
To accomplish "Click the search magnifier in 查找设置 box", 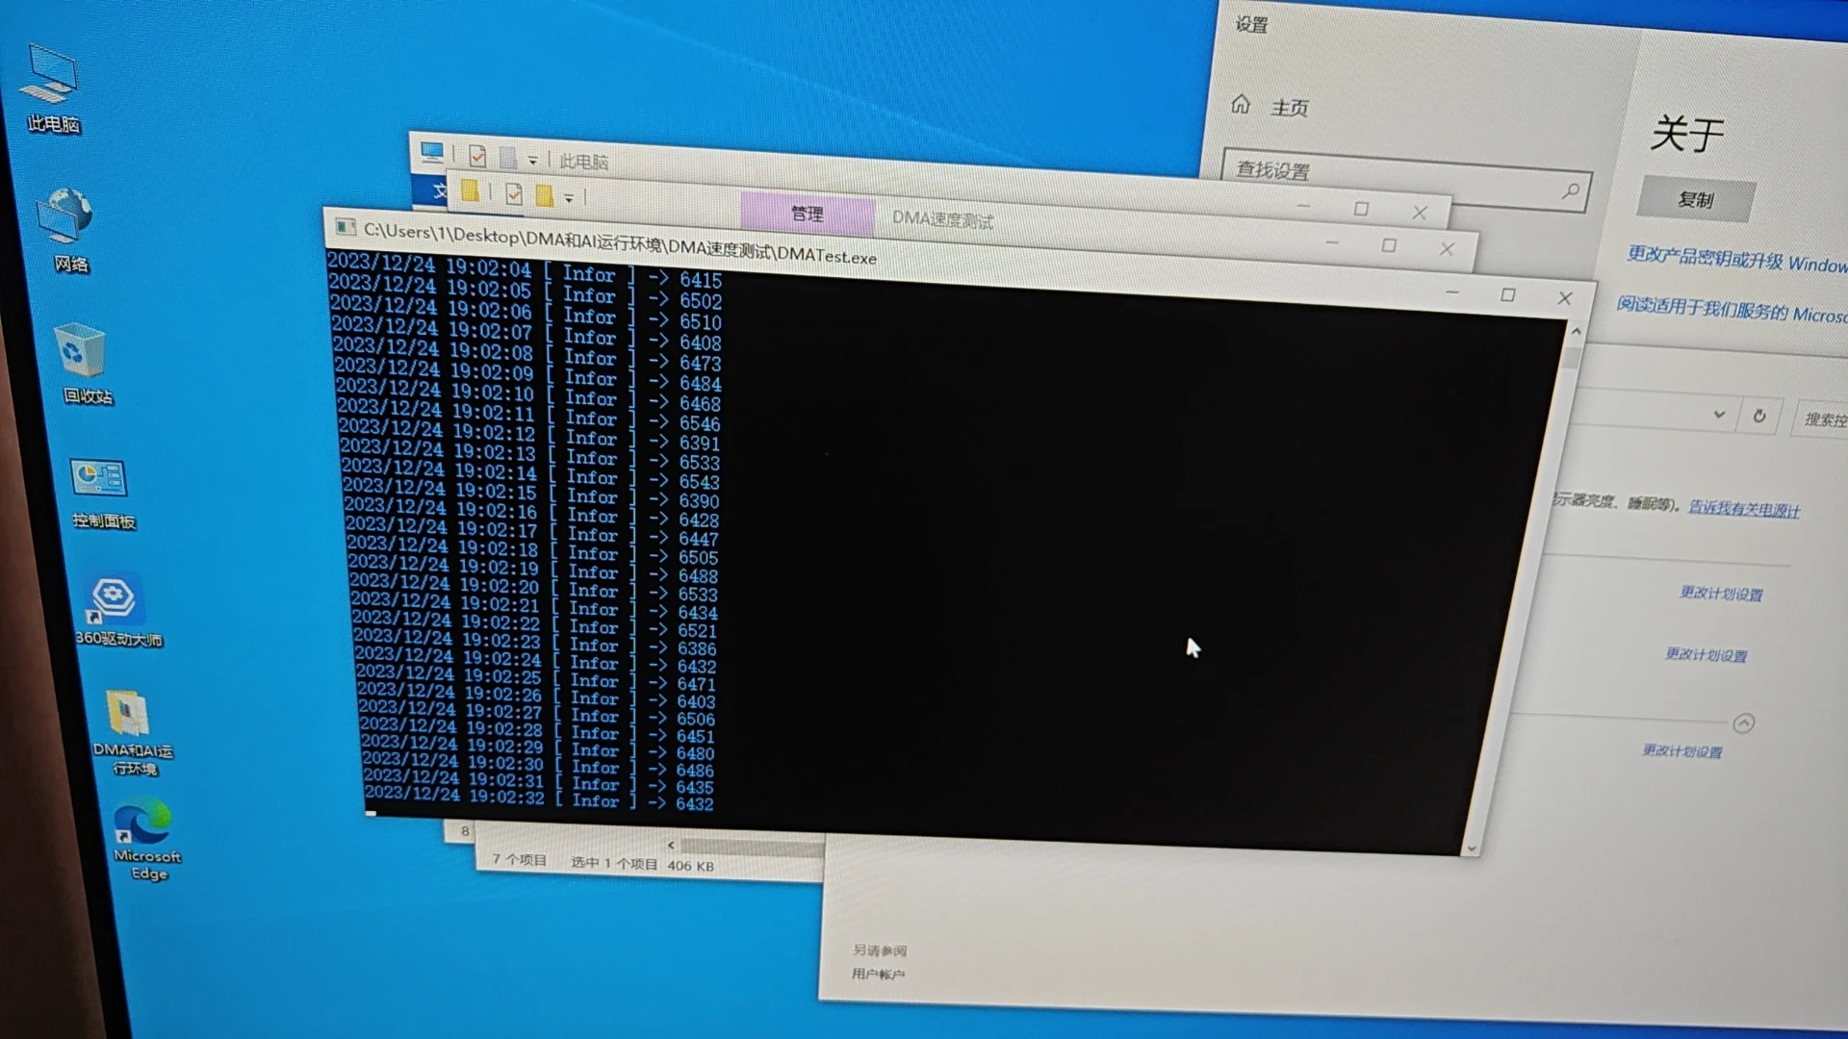I will [x=1570, y=191].
